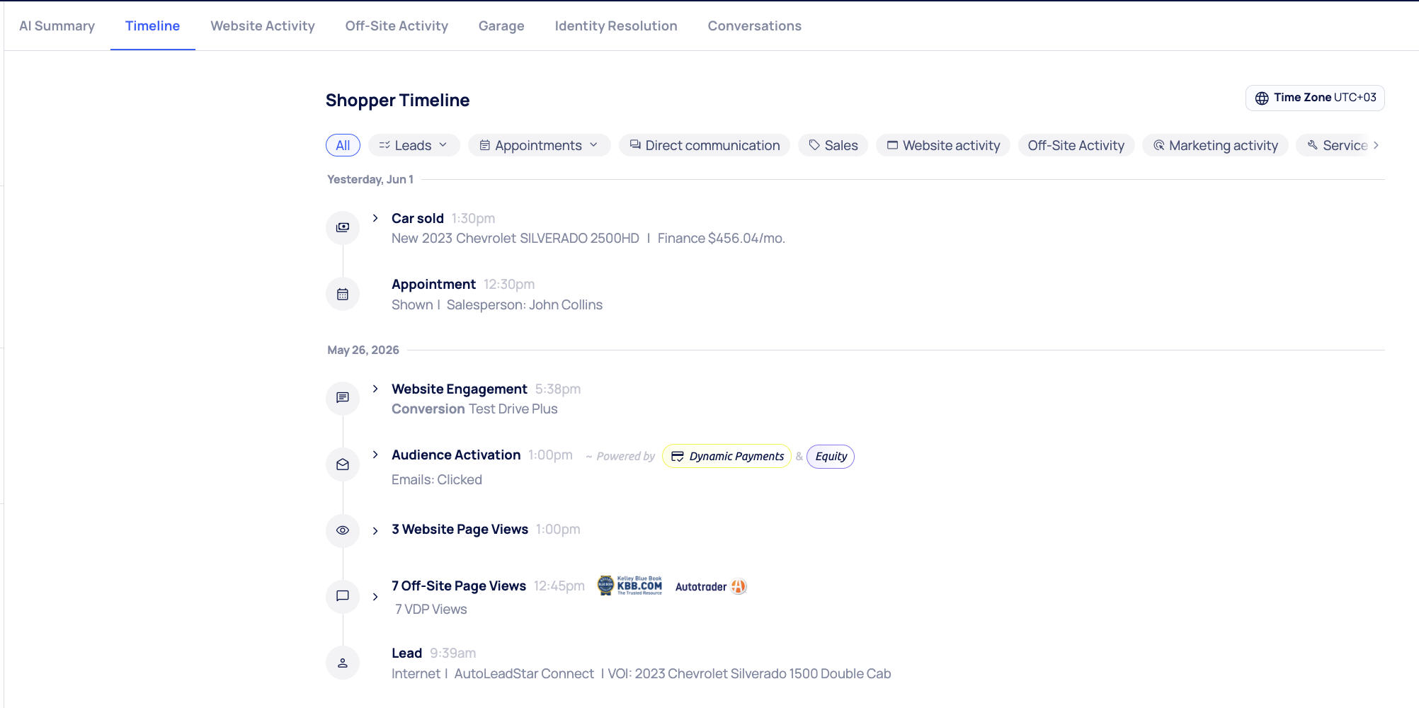Click the Lead person icon
This screenshot has height=708, width=1419.
click(x=343, y=663)
